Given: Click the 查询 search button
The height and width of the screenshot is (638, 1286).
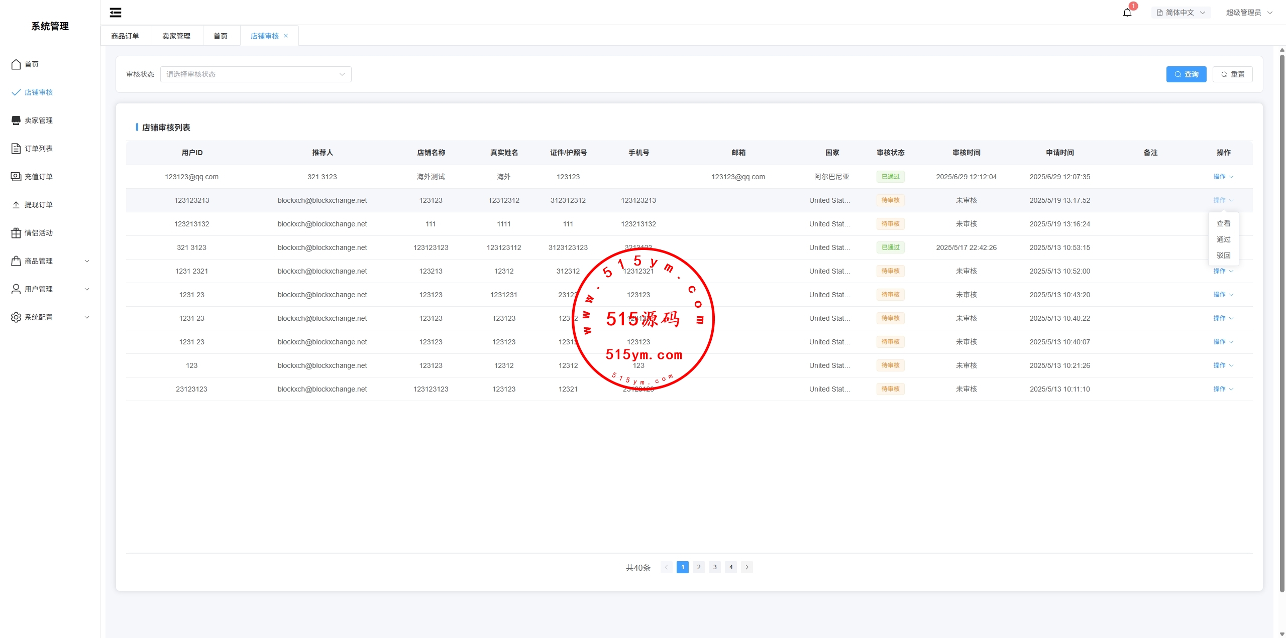Looking at the screenshot, I should click(1186, 74).
